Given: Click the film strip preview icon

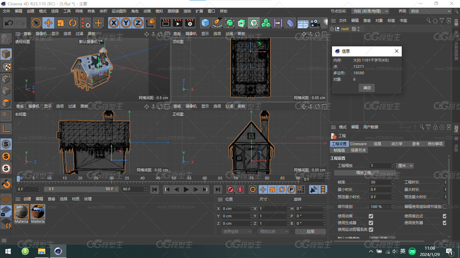Looking at the screenshot, I should point(323,189).
